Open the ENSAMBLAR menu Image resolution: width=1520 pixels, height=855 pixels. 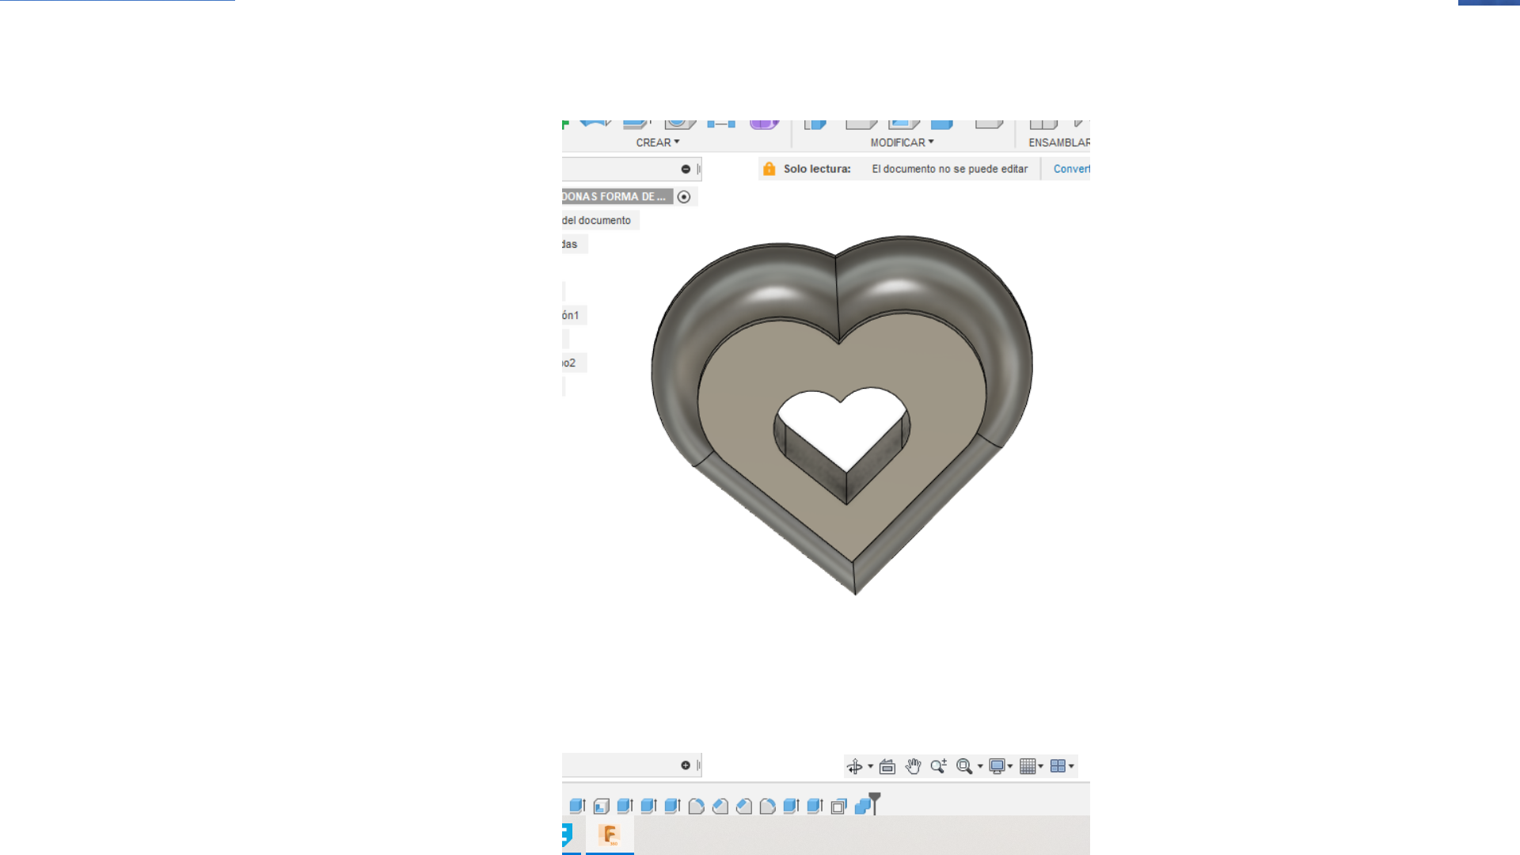click(x=1059, y=142)
